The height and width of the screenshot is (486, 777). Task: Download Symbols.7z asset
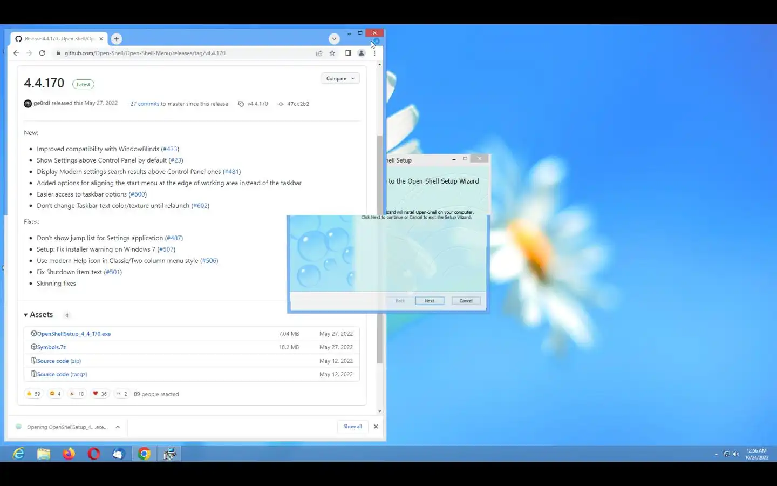pyautogui.click(x=51, y=347)
